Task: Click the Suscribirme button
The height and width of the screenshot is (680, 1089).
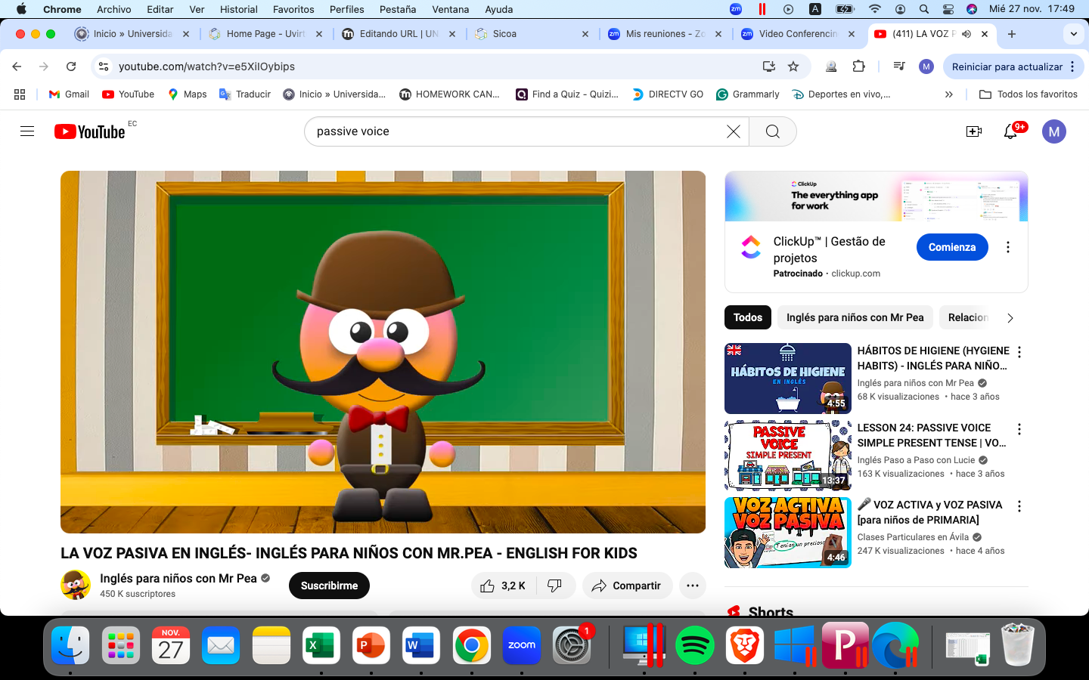Action: 329,586
